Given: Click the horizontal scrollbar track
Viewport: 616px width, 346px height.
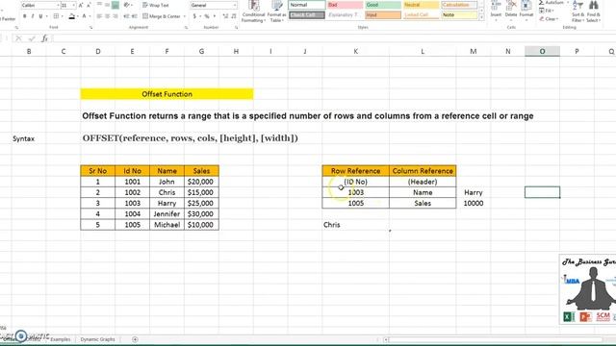Looking at the screenshot, I should coord(495,339).
